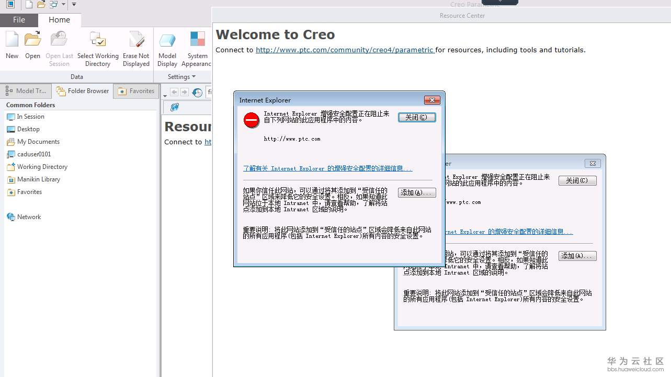Click the browser history clock icon
The height and width of the screenshot is (377, 671).
[x=197, y=92]
